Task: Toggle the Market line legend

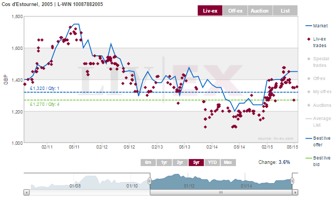Action: point(316,26)
